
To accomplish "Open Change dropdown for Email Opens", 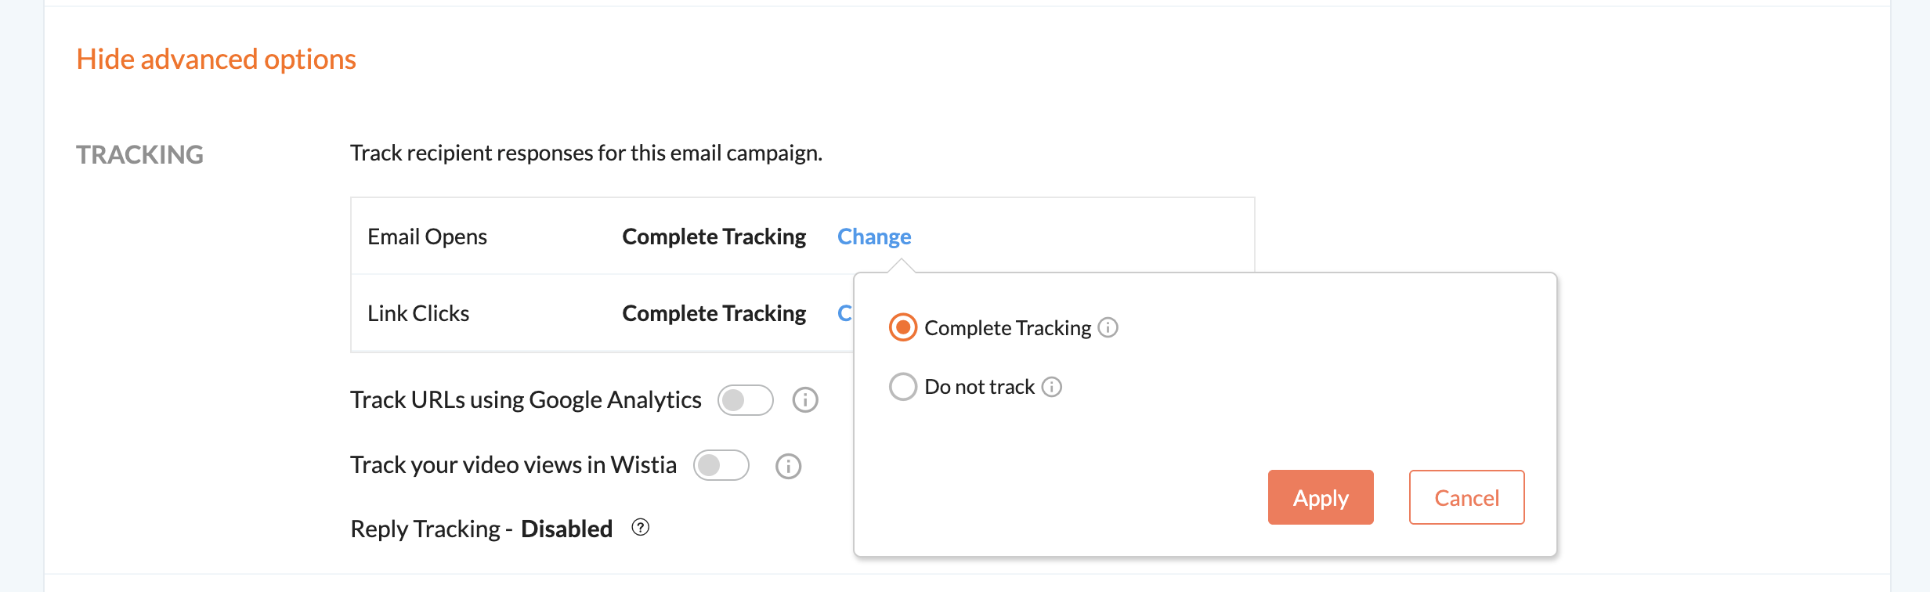I will (874, 236).
